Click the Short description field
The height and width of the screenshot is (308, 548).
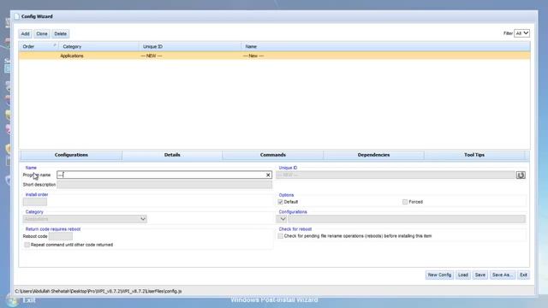[164, 185]
